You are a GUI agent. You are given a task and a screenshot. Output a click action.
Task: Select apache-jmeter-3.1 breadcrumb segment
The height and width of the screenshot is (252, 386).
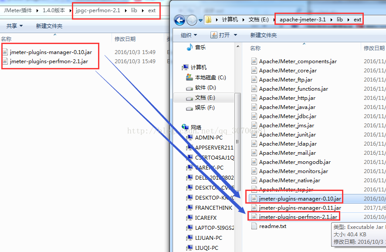(302, 20)
